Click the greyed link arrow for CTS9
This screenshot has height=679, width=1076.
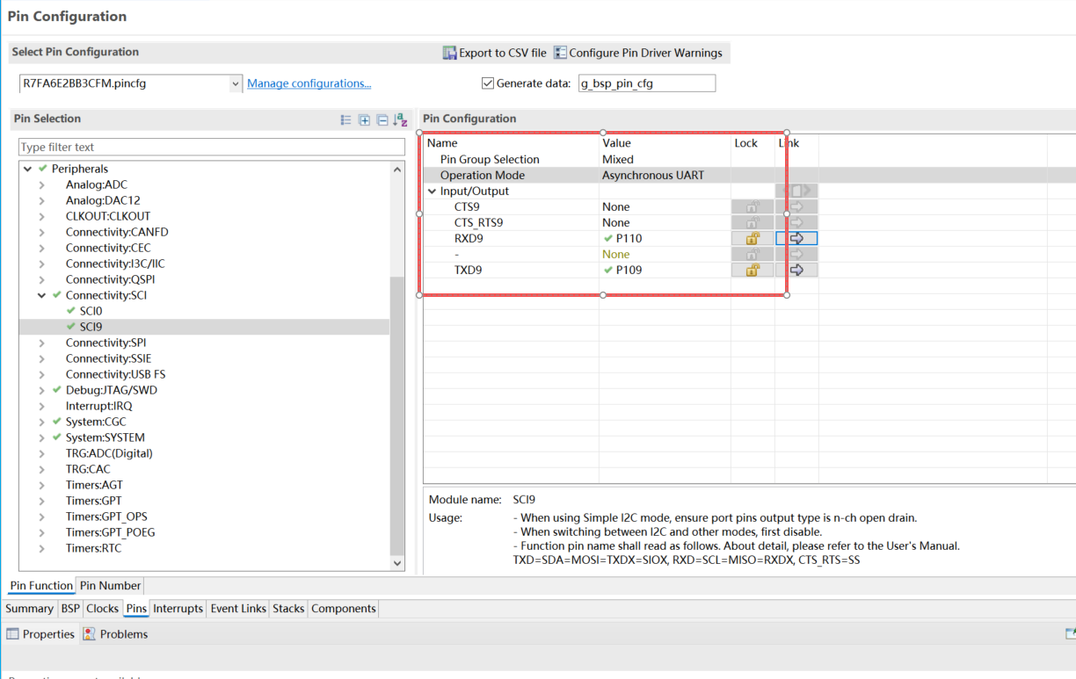click(x=796, y=206)
